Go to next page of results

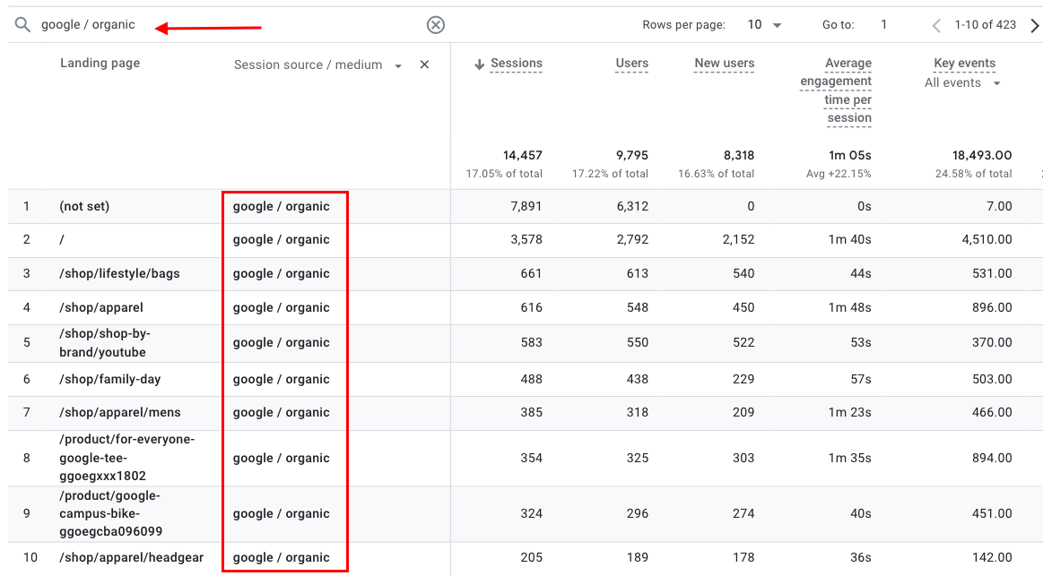1034,25
